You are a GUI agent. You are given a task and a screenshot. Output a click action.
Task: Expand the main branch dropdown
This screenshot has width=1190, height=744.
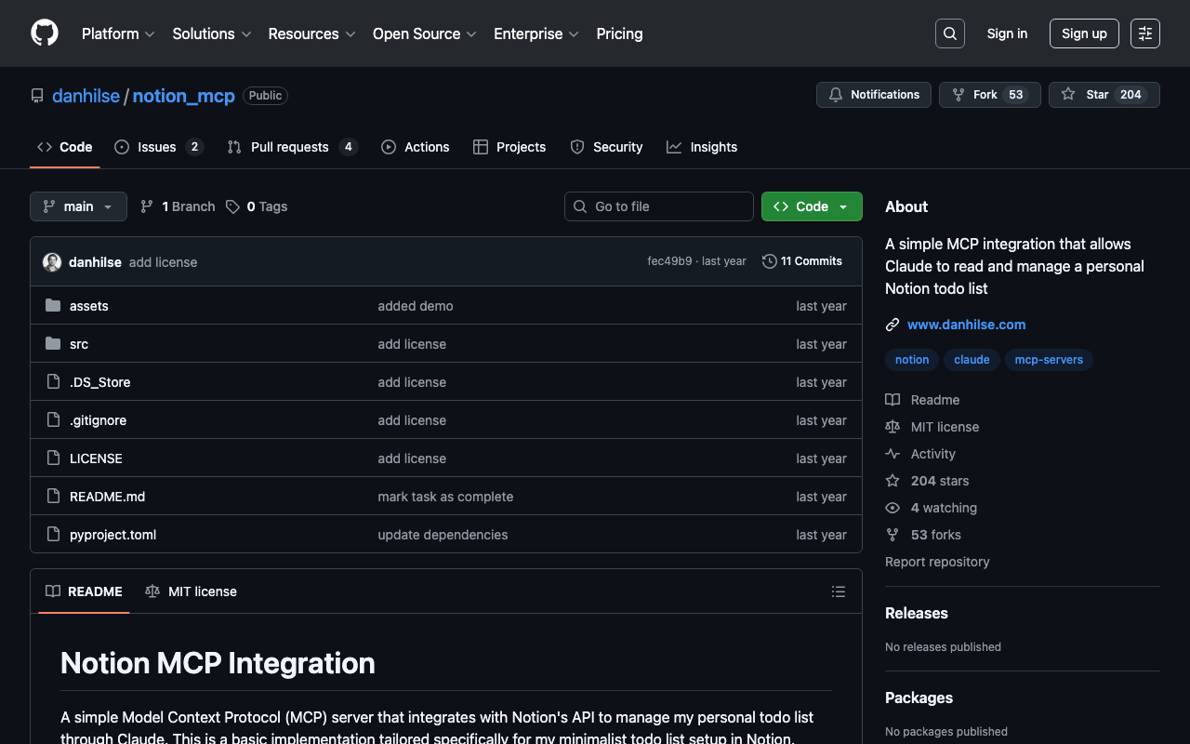(78, 206)
